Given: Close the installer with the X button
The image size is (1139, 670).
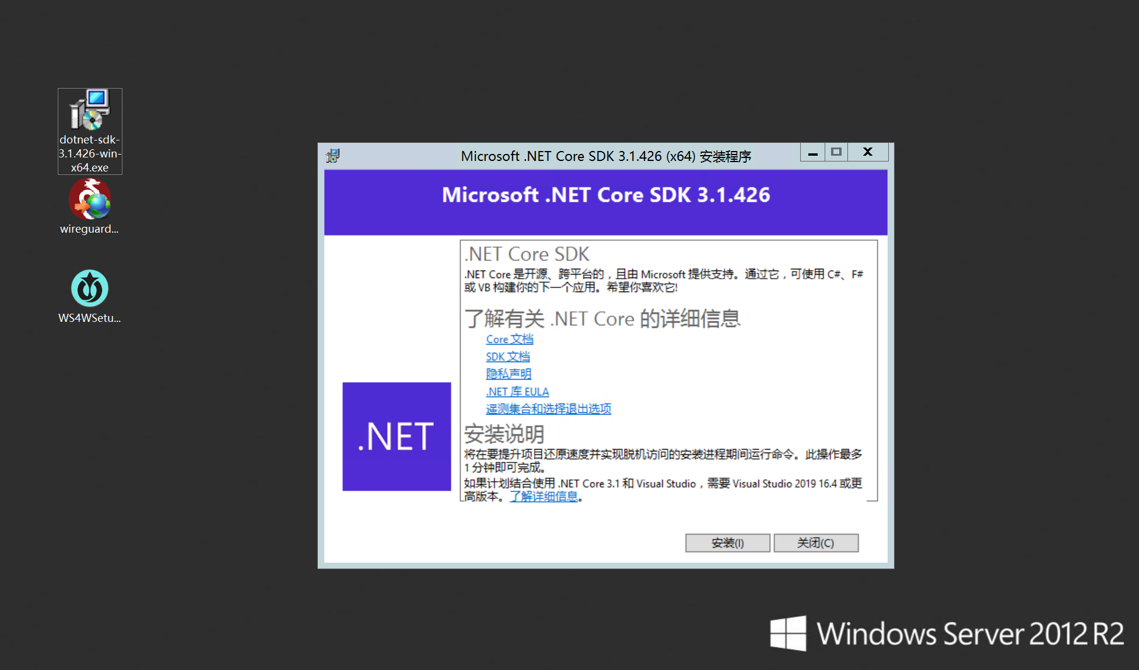Looking at the screenshot, I should click(x=868, y=153).
